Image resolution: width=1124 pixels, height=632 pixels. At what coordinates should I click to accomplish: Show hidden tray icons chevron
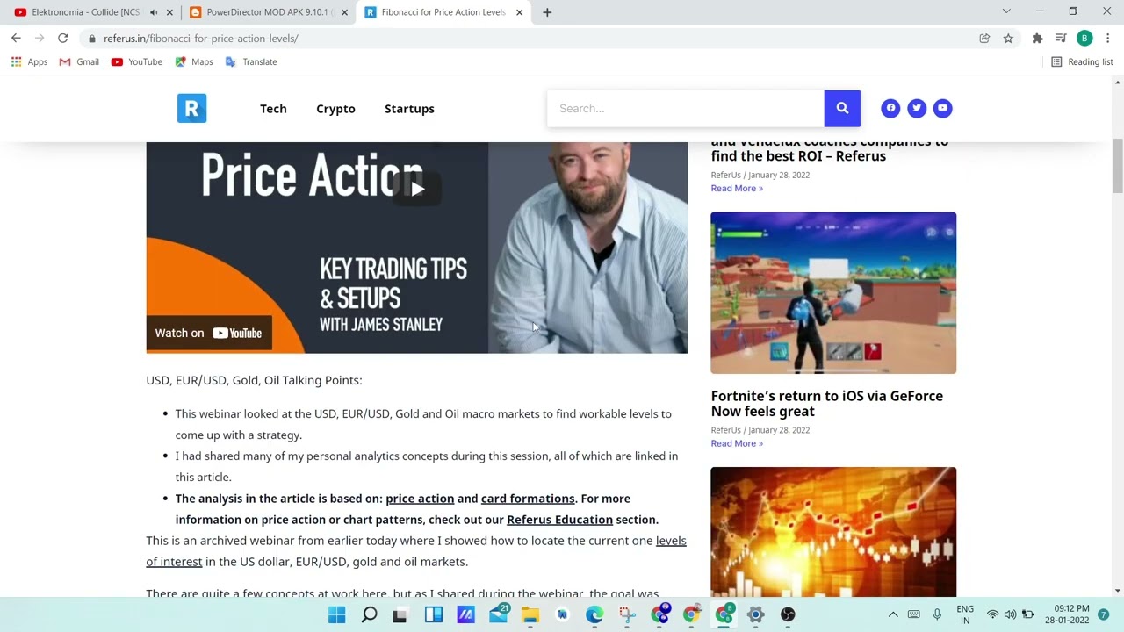893,614
